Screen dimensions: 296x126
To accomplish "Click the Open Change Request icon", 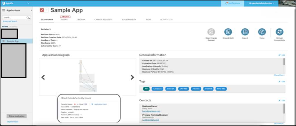I will click(x=212, y=32).
